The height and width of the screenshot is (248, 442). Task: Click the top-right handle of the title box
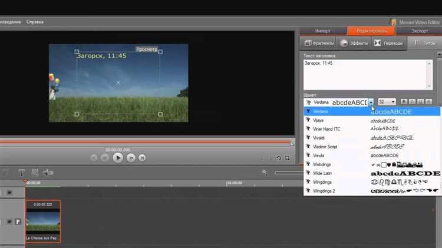tap(160, 52)
